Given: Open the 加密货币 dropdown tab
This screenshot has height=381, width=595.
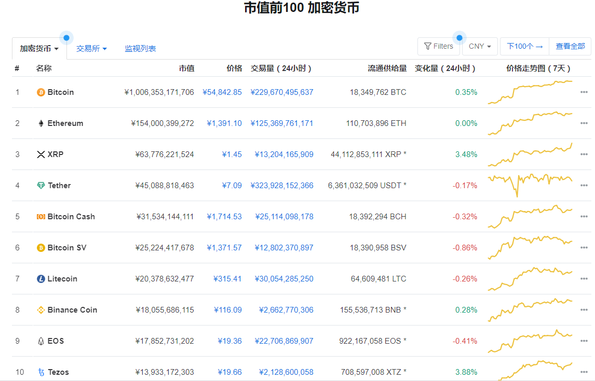Looking at the screenshot, I should click(39, 49).
